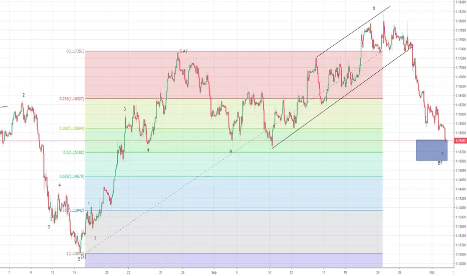Viewport: 467px width, 276px height.
Task: Click the date label 15 on the time axis
Action: pos(75,272)
